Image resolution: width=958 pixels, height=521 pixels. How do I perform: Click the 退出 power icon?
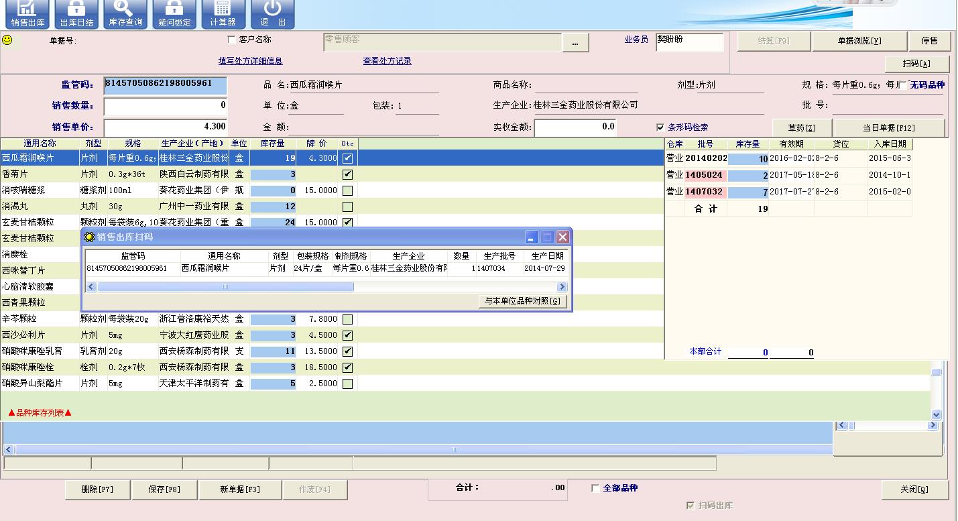(x=272, y=13)
